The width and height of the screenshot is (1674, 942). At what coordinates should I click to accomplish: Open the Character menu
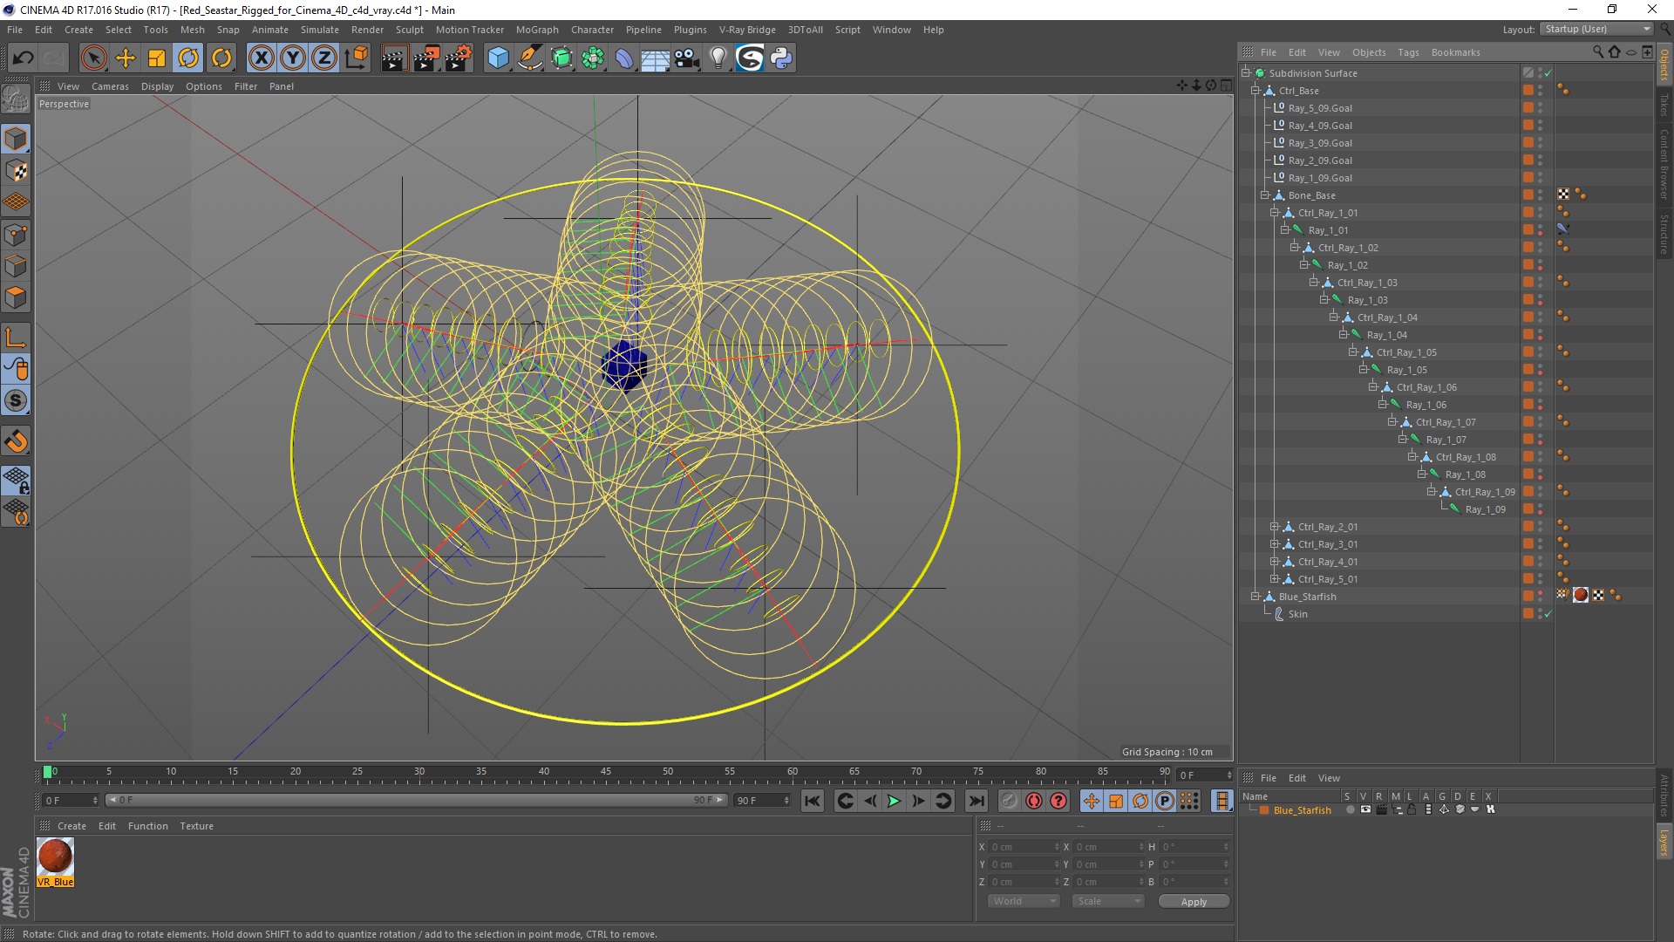click(592, 30)
